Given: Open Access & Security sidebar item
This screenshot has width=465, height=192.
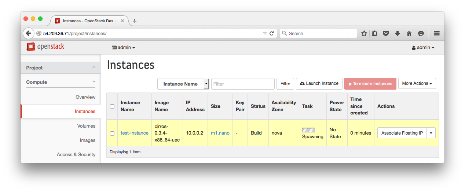Looking at the screenshot, I should (x=76, y=155).
